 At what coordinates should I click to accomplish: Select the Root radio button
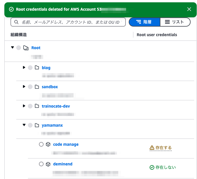tap(19, 48)
